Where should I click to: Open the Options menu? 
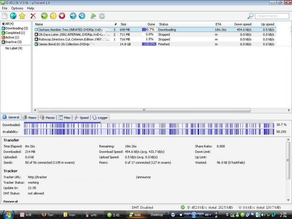tap(17, 8)
